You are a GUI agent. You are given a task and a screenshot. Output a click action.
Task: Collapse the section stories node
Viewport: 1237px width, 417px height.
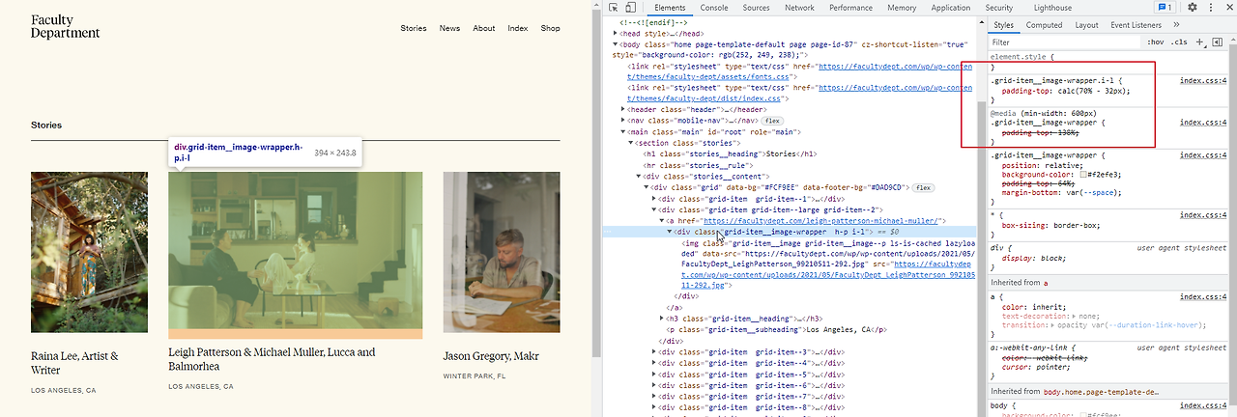coord(631,143)
